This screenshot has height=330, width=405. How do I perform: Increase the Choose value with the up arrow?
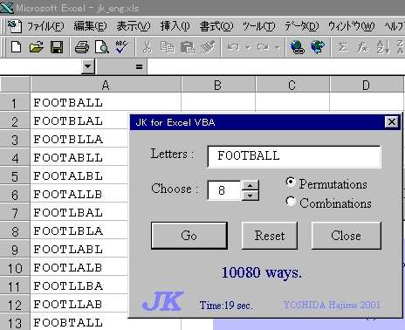point(251,185)
